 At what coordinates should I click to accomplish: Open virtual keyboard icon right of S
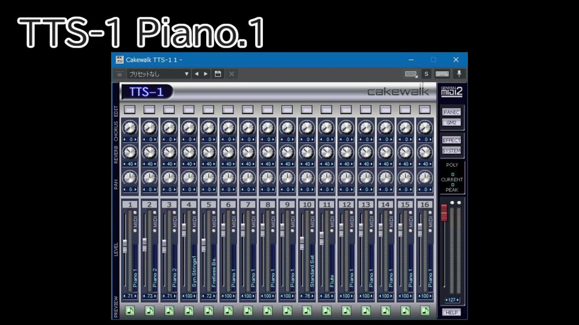(442, 73)
